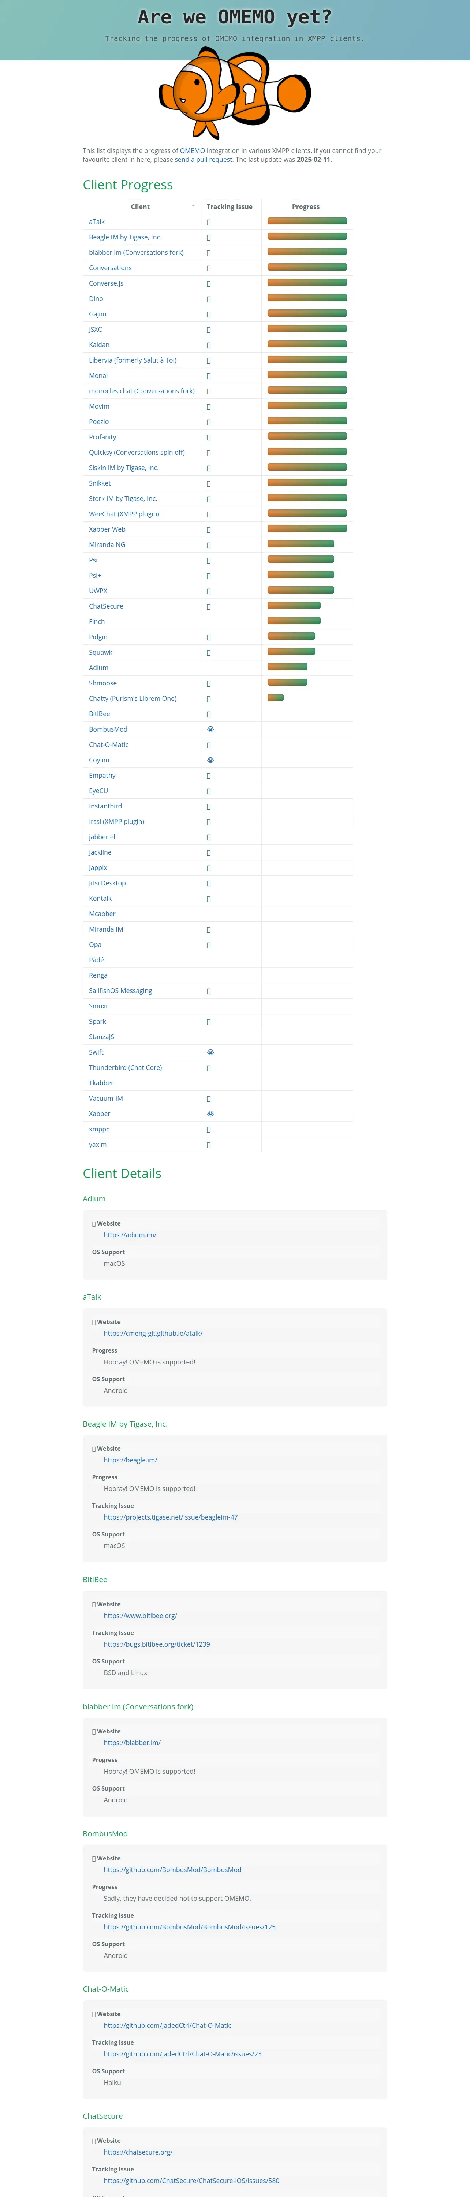Viewport: 470px width, 2197px height.
Task: Open the tracking issue icon for Empathy
Action: pyautogui.click(x=209, y=776)
